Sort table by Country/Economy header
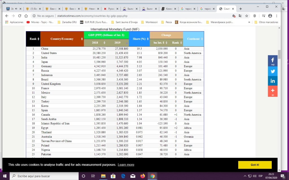The width and height of the screenshot is (289, 180). tap(63, 39)
